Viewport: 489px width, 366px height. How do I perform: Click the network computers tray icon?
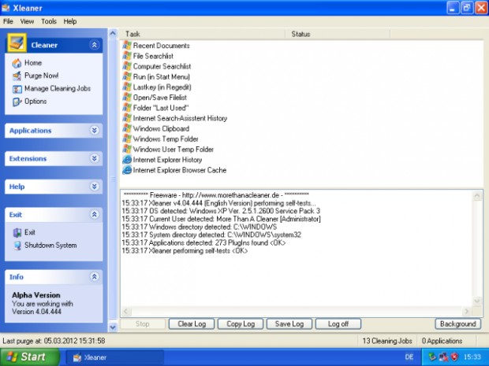pyautogui.click(x=443, y=357)
